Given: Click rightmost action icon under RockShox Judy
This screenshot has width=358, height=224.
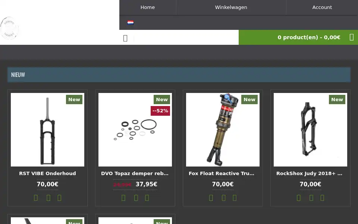Looking at the screenshot, I should point(322,198).
